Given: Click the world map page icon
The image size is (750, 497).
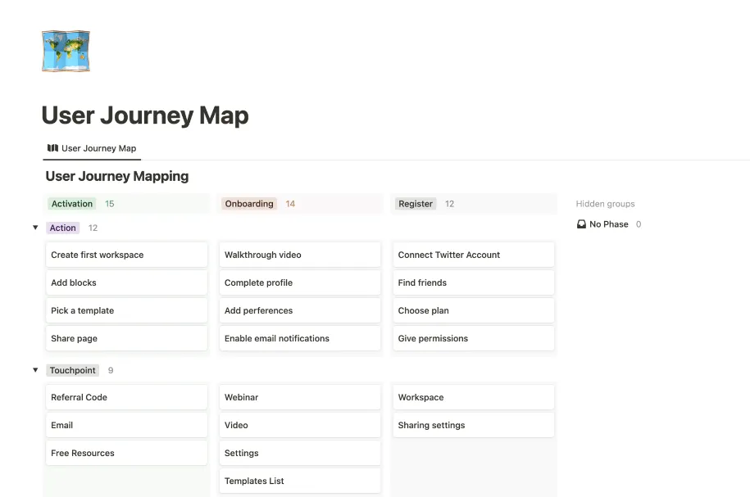Looking at the screenshot, I should [x=66, y=51].
